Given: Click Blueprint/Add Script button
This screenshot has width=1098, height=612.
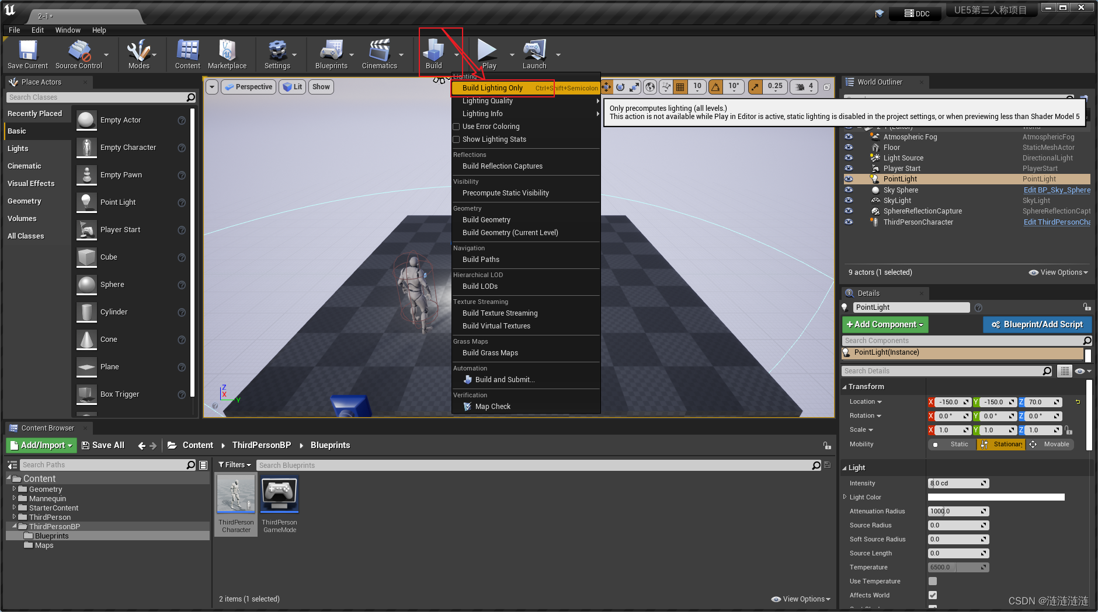Looking at the screenshot, I should point(1037,324).
